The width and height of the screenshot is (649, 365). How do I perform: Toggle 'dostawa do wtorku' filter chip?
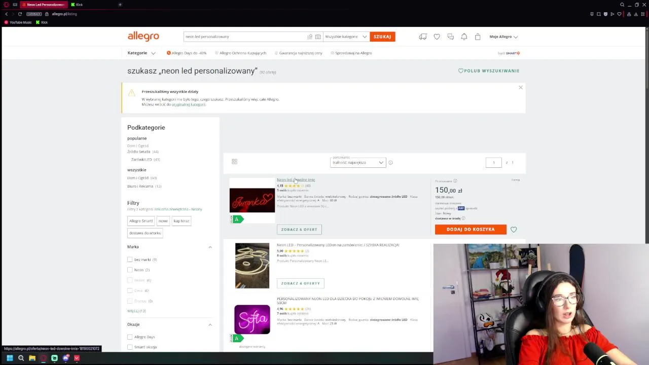click(x=145, y=233)
